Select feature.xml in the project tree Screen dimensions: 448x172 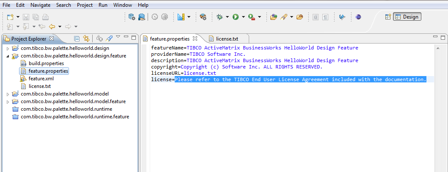pyautogui.click(x=41, y=79)
